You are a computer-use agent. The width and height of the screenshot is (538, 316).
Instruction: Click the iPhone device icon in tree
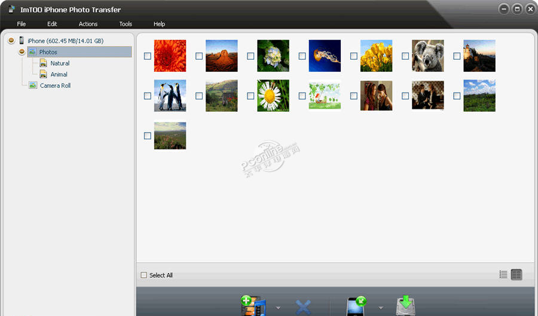22,41
